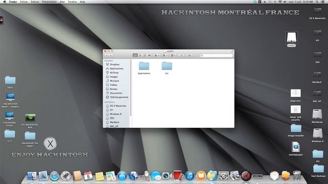This screenshot has height=184, width=328.
Task: Open the Aller menu
Action: pyautogui.click(x=62, y=2)
